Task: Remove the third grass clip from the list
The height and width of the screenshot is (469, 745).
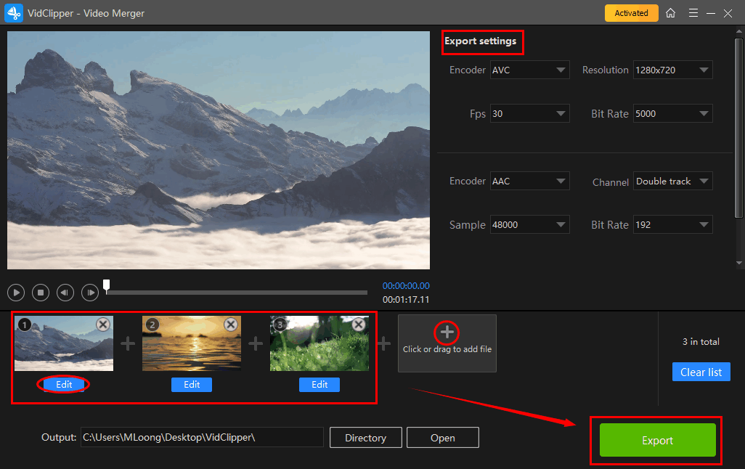Action: coord(359,325)
